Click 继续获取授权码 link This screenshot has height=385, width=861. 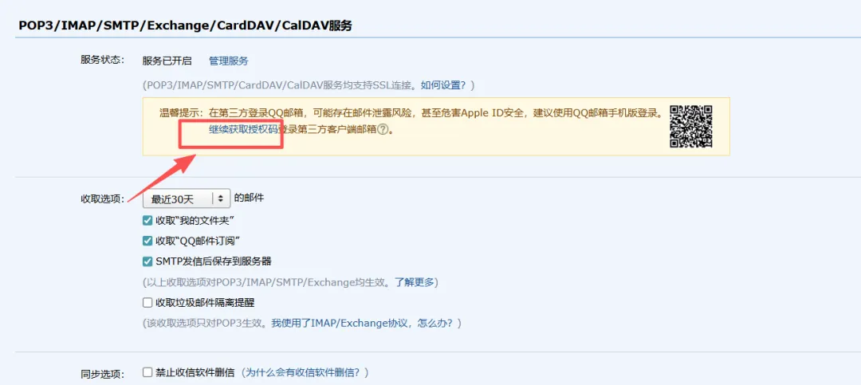click(x=242, y=130)
